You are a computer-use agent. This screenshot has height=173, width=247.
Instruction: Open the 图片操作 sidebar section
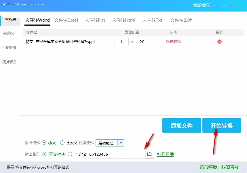click(9, 62)
